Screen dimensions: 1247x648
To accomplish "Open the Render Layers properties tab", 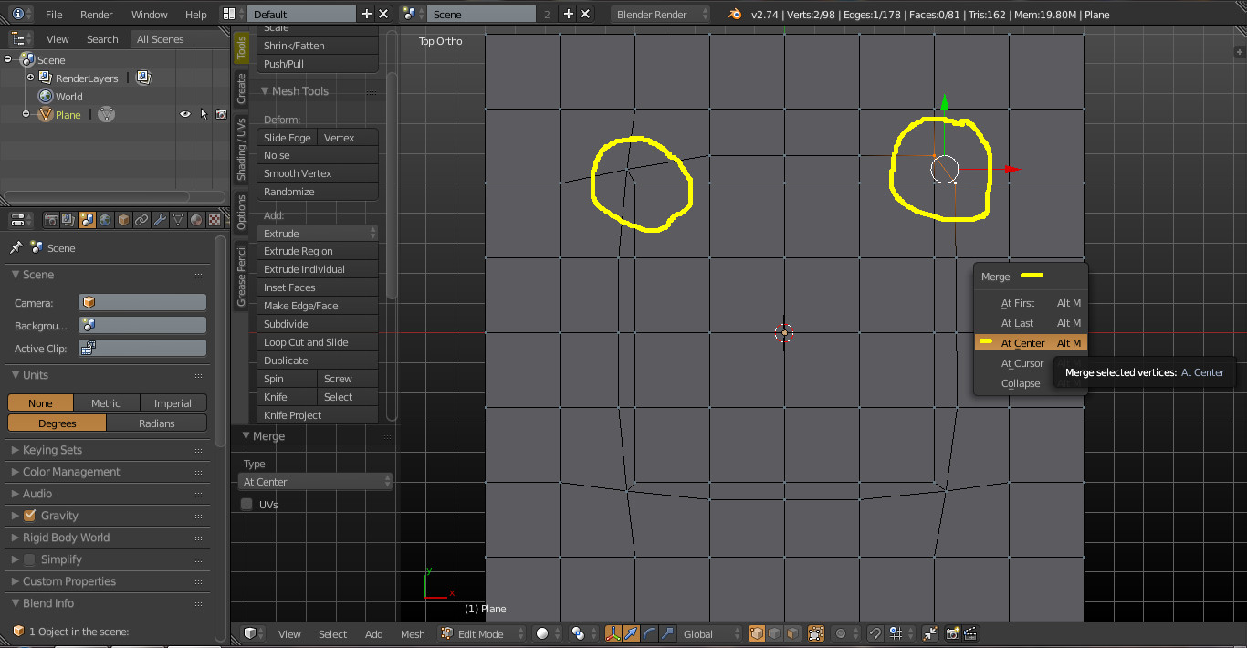I will click(68, 220).
